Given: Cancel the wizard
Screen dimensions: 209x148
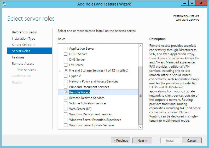Looking at the screenshot, I should click(192, 140).
